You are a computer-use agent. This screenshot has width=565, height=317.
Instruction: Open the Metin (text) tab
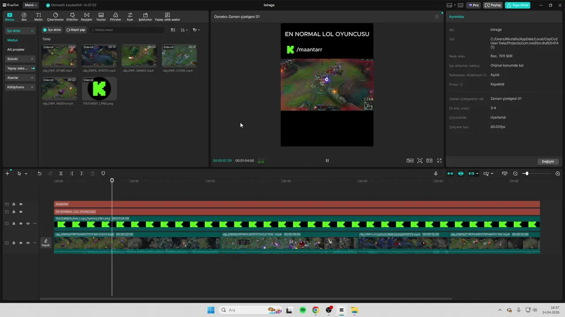38,17
